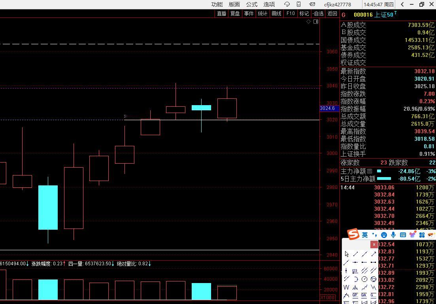This screenshot has height=304, width=436.
Task: Click the 画线 toolbar button
Action: [x=276, y=13]
